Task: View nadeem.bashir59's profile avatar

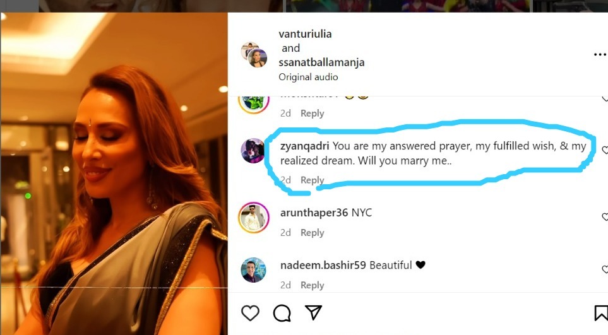Action: point(253,270)
